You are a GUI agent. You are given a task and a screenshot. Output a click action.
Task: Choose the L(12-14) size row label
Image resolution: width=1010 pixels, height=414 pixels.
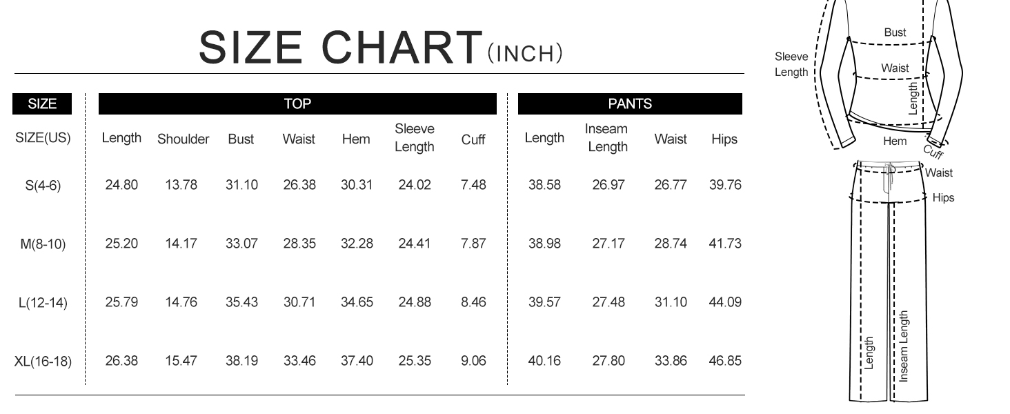click(43, 303)
